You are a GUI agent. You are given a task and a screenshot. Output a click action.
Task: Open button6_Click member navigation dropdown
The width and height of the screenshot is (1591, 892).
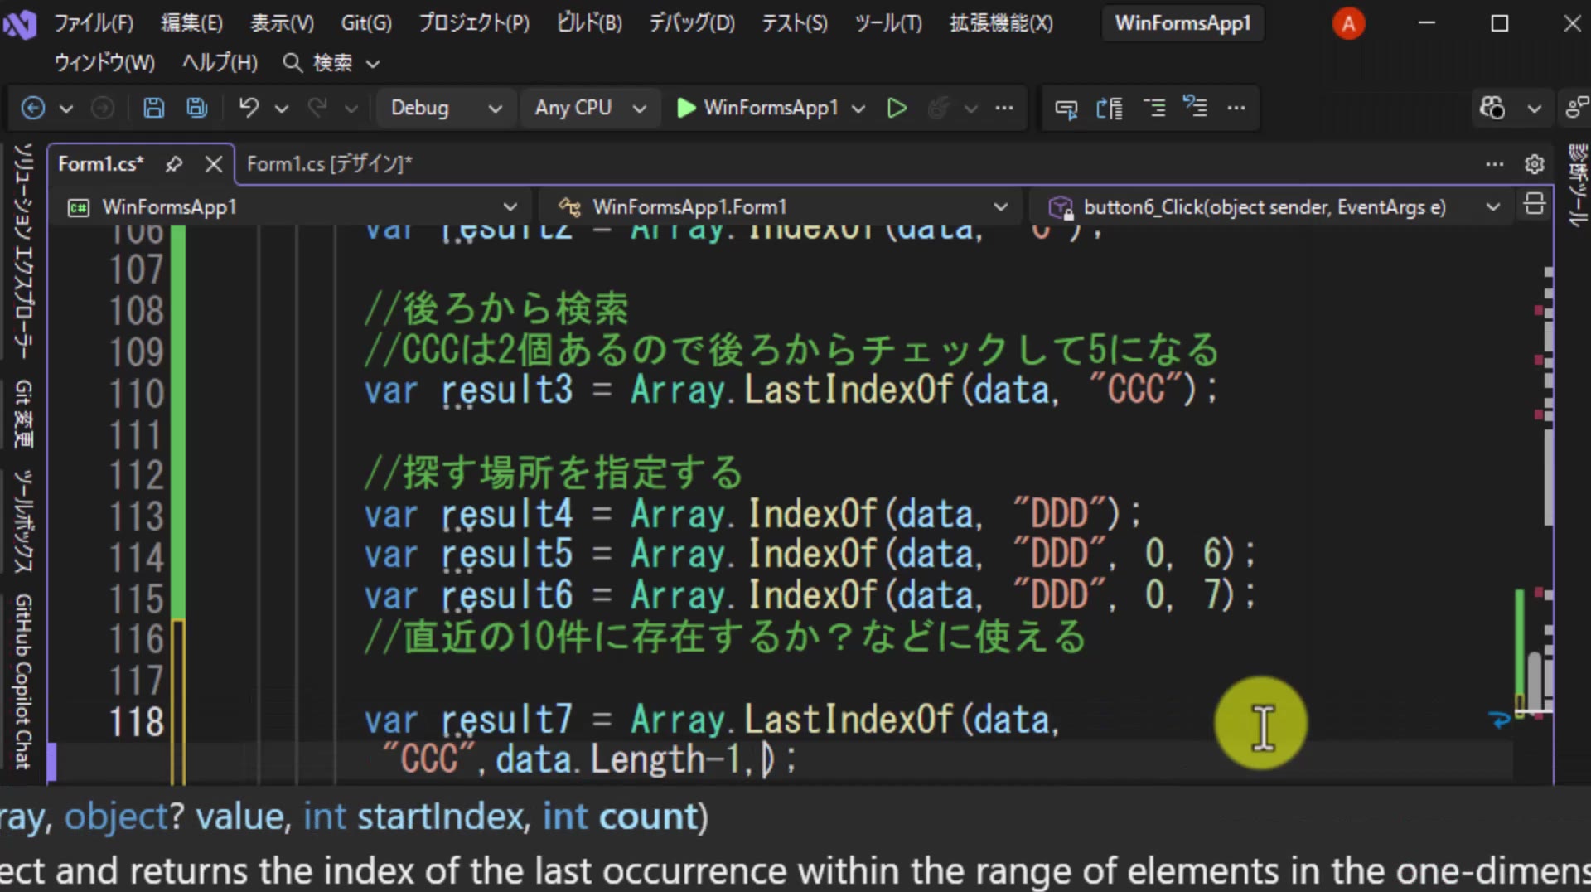coord(1274,206)
